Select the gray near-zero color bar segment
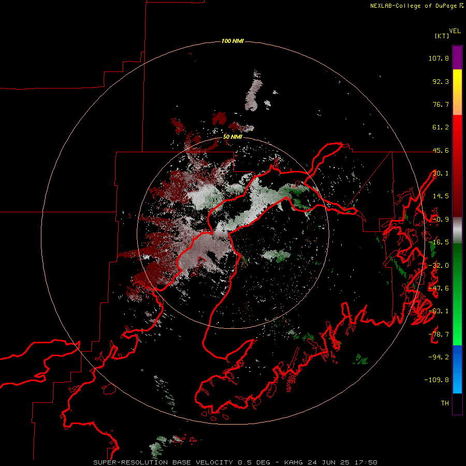The image size is (466, 466). click(457, 230)
